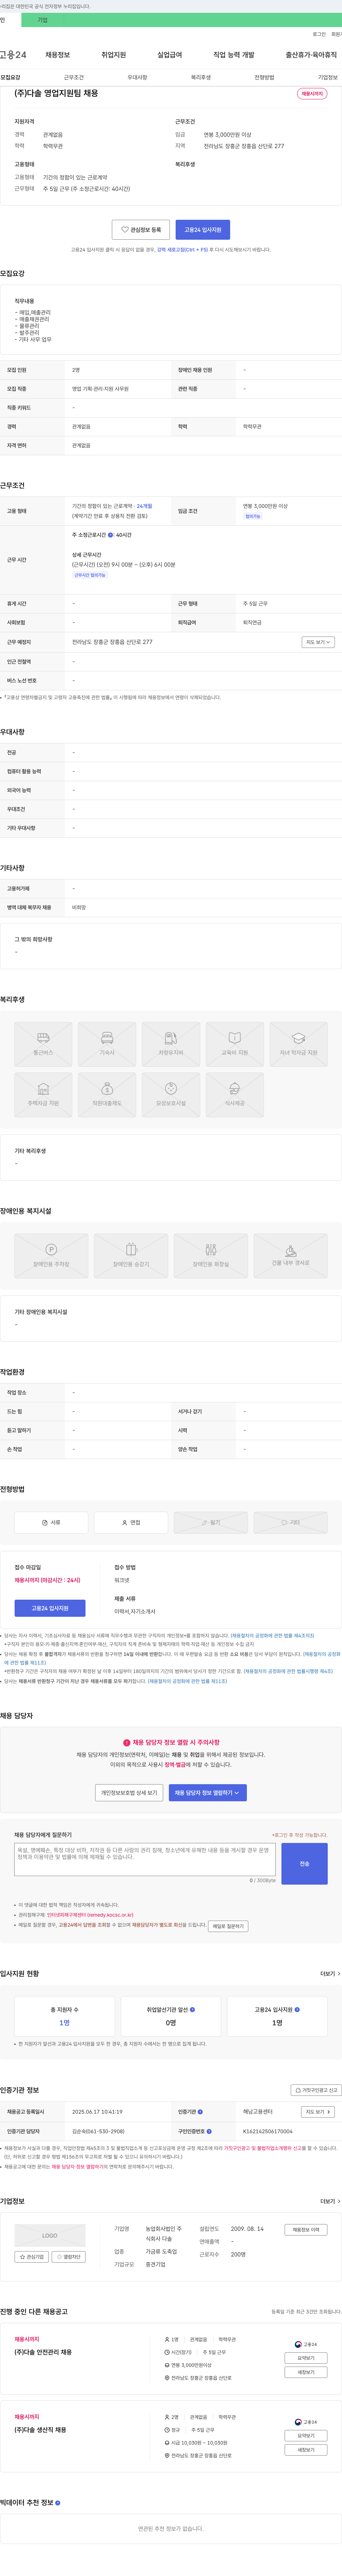
Task: Click the 개인정보보호법 상세 보기 button
Action: [129, 1793]
